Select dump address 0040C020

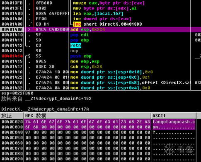coord(12,122)
